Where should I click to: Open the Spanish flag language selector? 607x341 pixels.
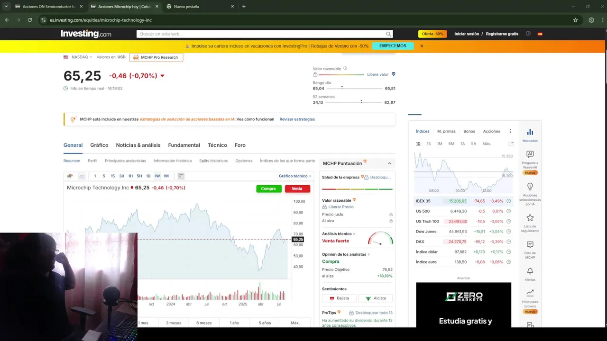(540, 34)
